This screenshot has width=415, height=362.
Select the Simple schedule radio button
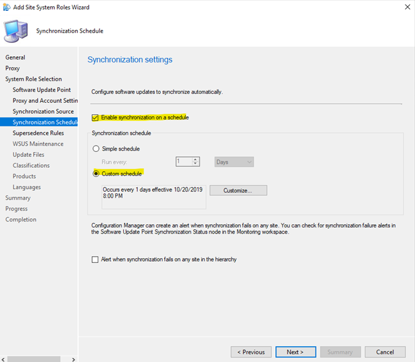pyautogui.click(x=96, y=149)
